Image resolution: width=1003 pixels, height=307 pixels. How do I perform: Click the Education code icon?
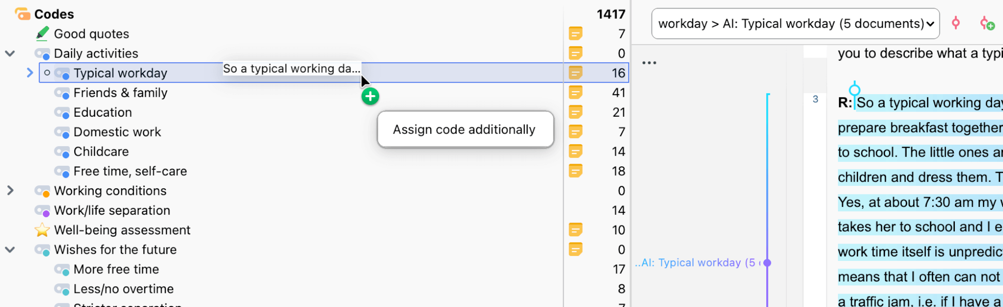click(62, 112)
